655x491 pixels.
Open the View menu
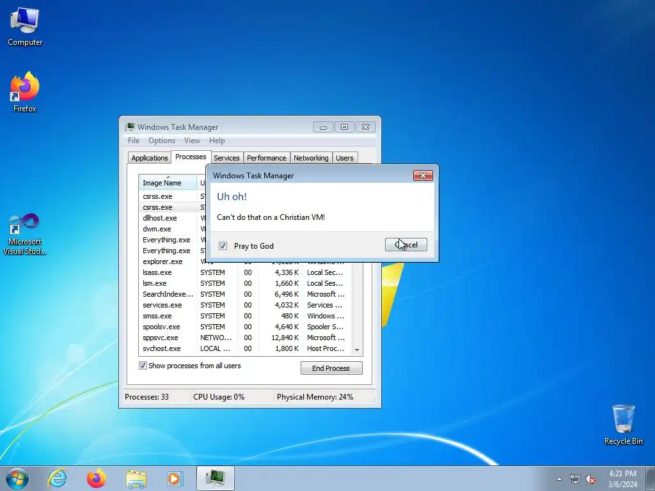[192, 141]
